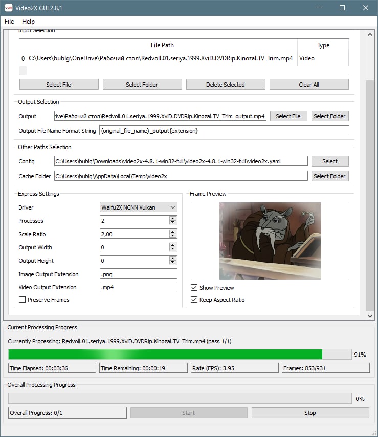The width and height of the screenshot is (378, 437).
Task: Click the Video Output Extension field
Action: tap(138, 287)
